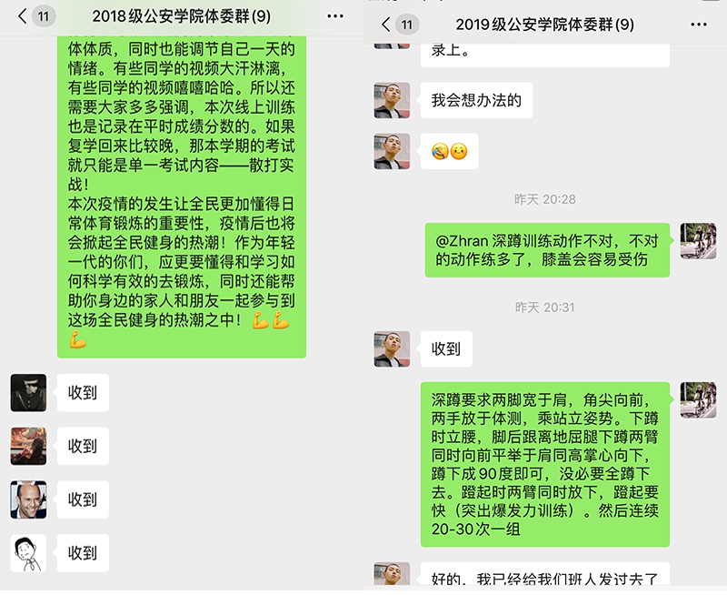Open cyclist avatar beside 深蹲要求 message

(x=698, y=400)
